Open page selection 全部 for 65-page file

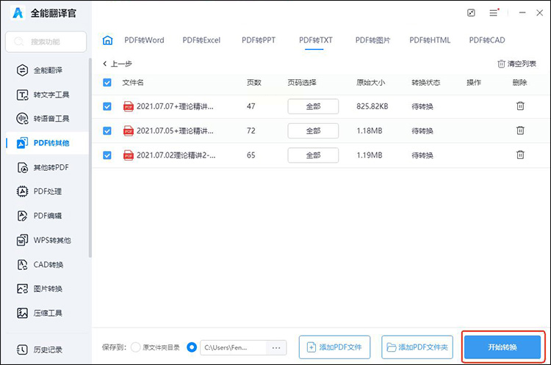click(313, 155)
